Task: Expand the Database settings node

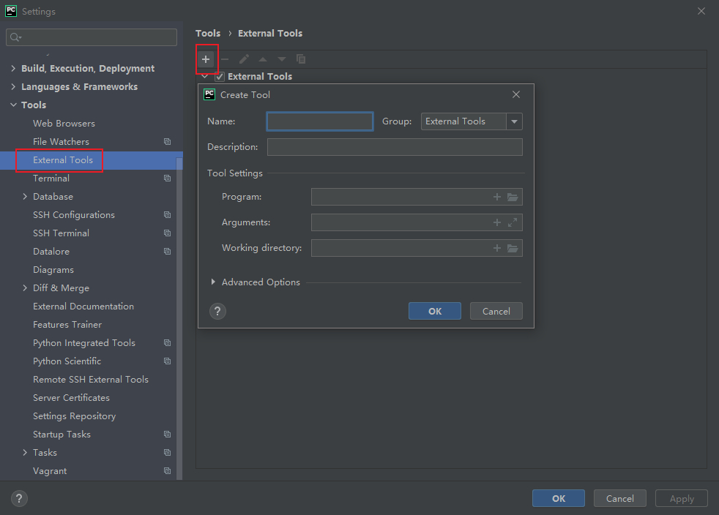Action: click(25, 197)
